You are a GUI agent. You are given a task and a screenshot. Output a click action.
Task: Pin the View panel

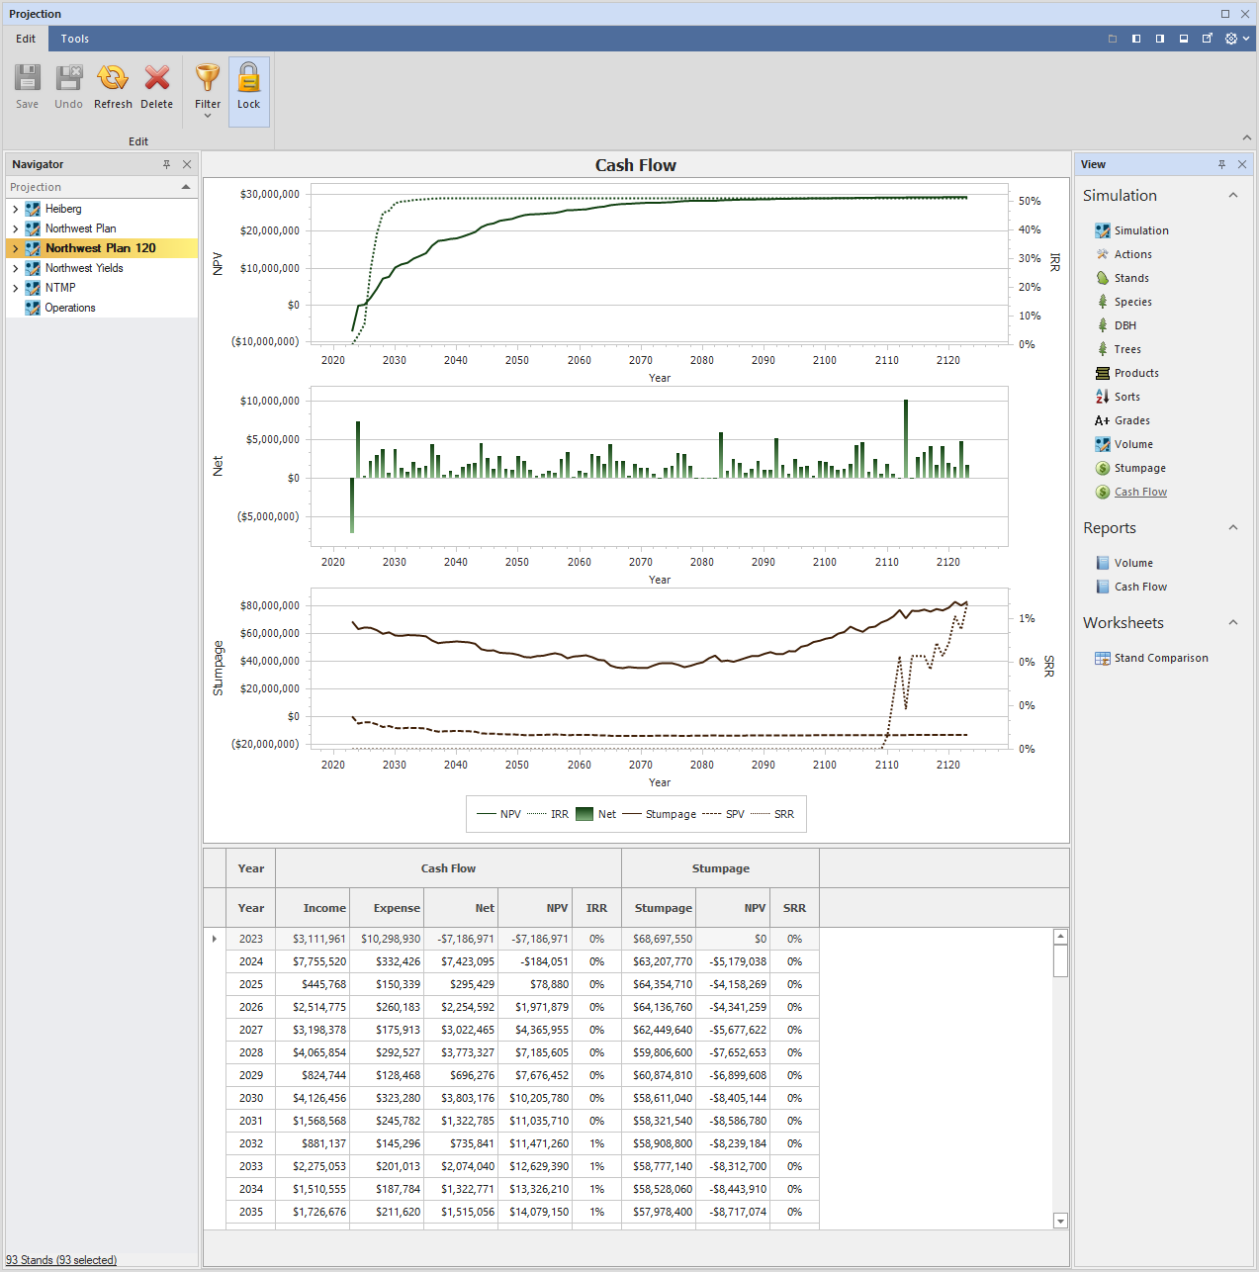pyautogui.click(x=1221, y=164)
